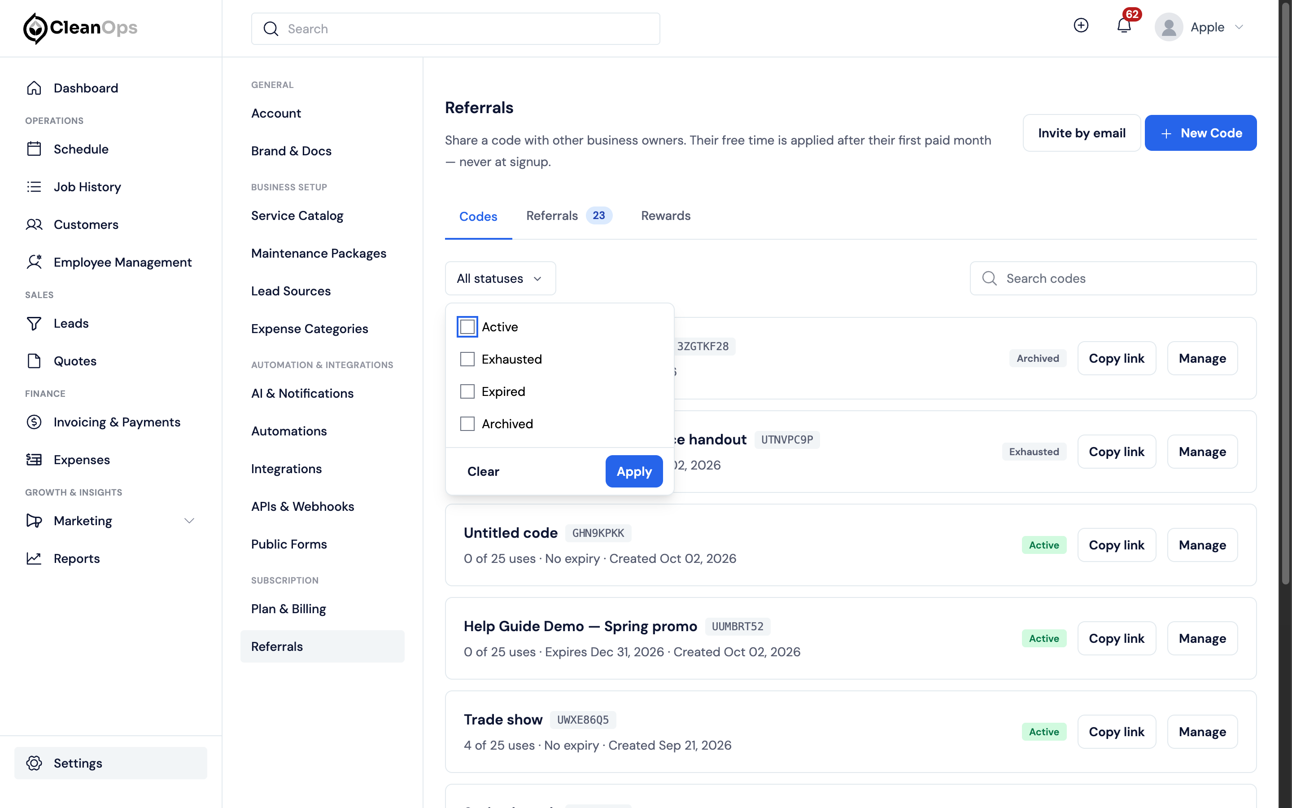
Task: Check the Archived status checkbox
Action: [x=467, y=424]
